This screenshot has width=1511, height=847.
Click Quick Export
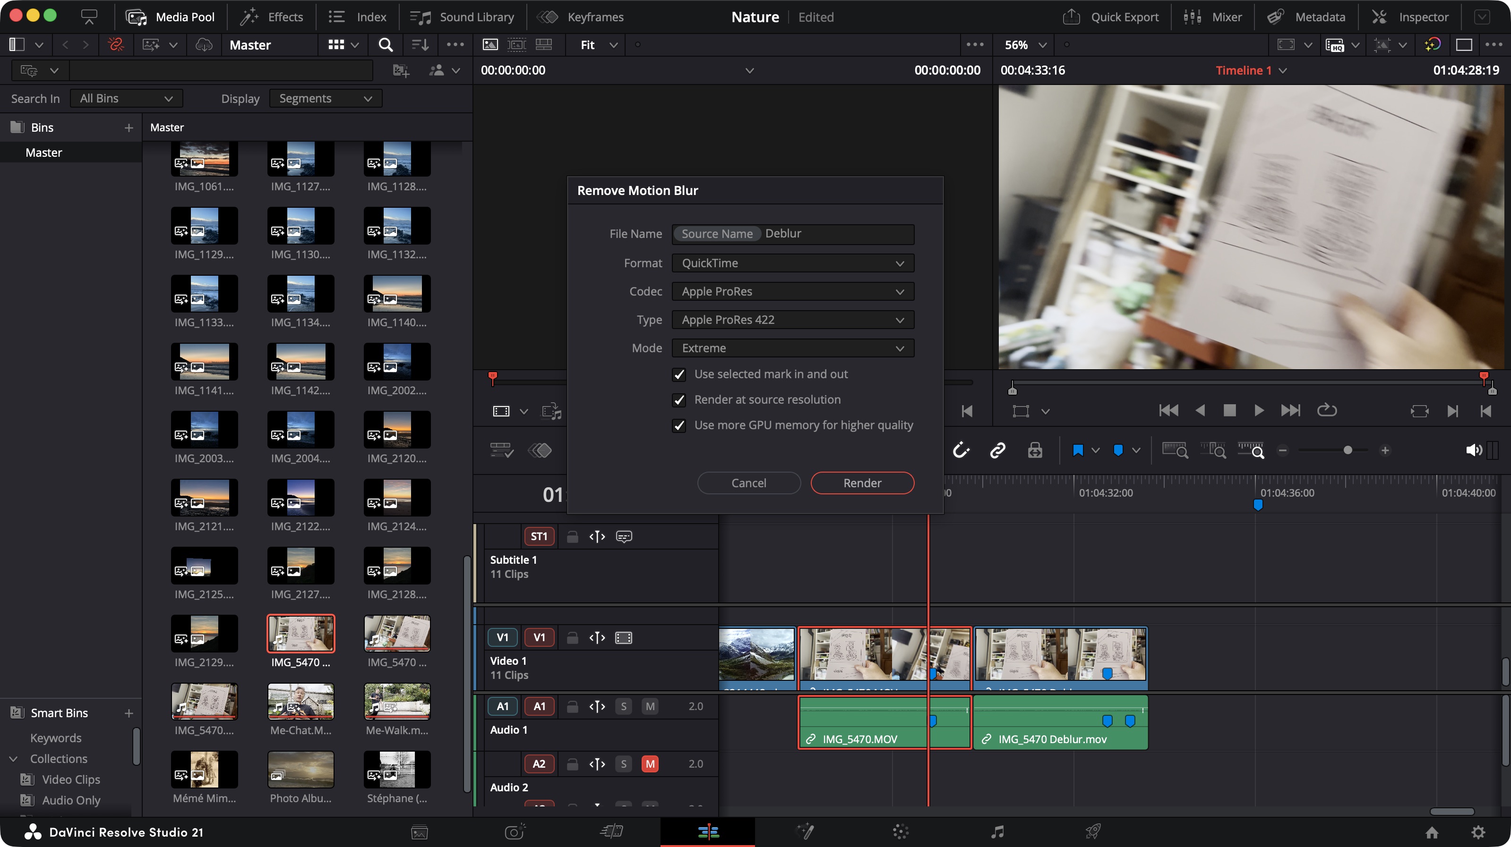coord(1110,17)
